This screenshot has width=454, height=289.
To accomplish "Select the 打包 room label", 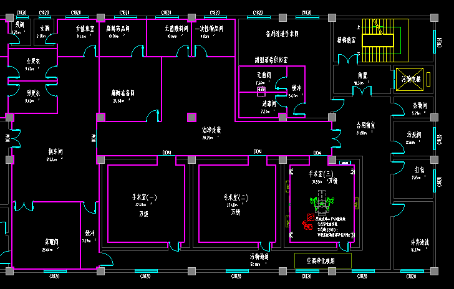I will click(419, 169).
